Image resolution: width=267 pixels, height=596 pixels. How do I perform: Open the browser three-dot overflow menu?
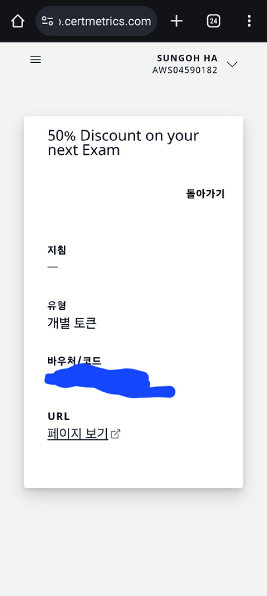pos(249,21)
